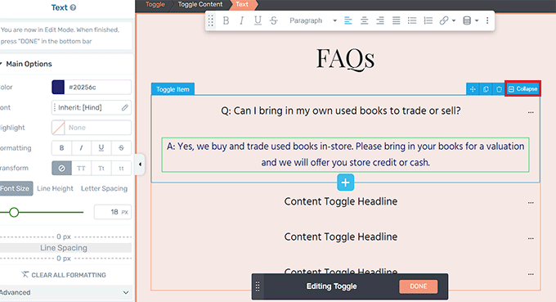The image size is (556, 302).
Task: Collapse the Main Options section
Action: tap(26, 64)
